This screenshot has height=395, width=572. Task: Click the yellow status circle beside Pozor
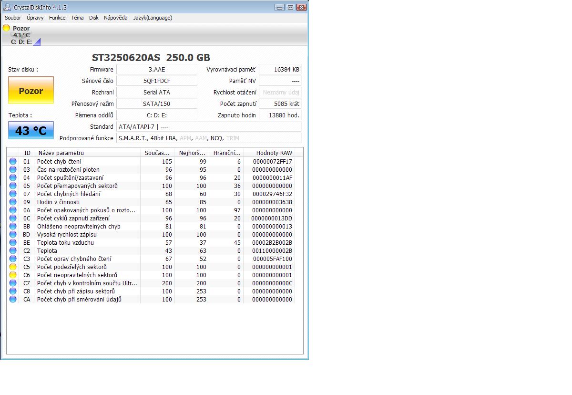point(6,28)
